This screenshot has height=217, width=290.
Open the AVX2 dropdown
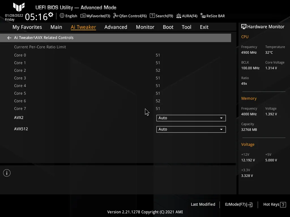[x=191, y=118]
